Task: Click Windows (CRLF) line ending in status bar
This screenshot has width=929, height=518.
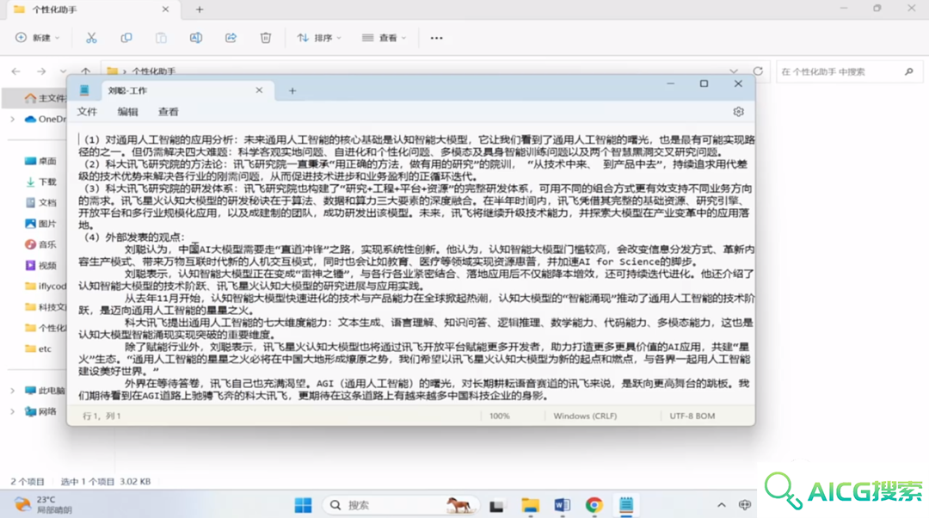Action: [585, 416]
